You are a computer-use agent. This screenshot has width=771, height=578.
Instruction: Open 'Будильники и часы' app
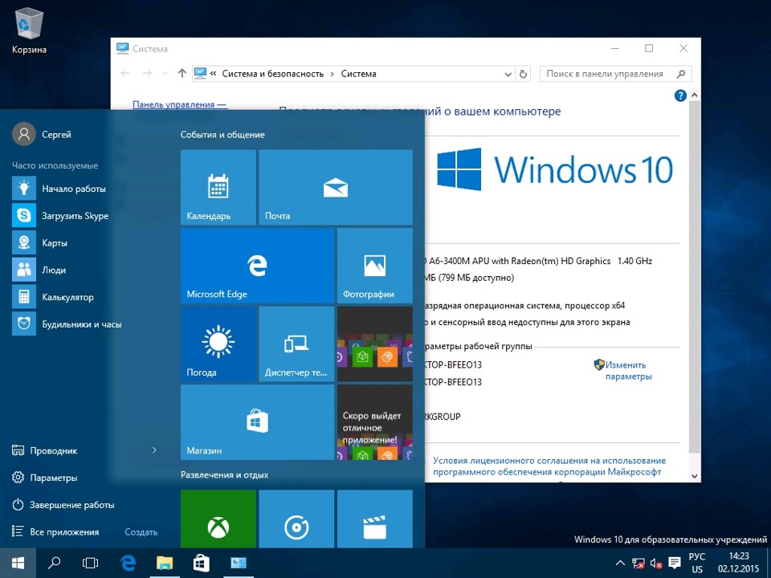pyautogui.click(x=84, y=324)
